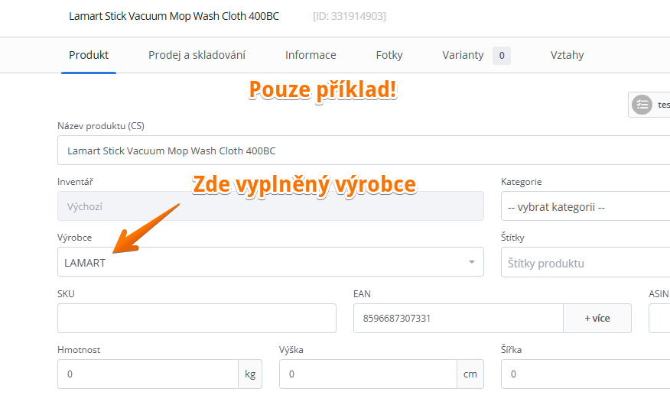Open the Informace tab

click(311, 55)
